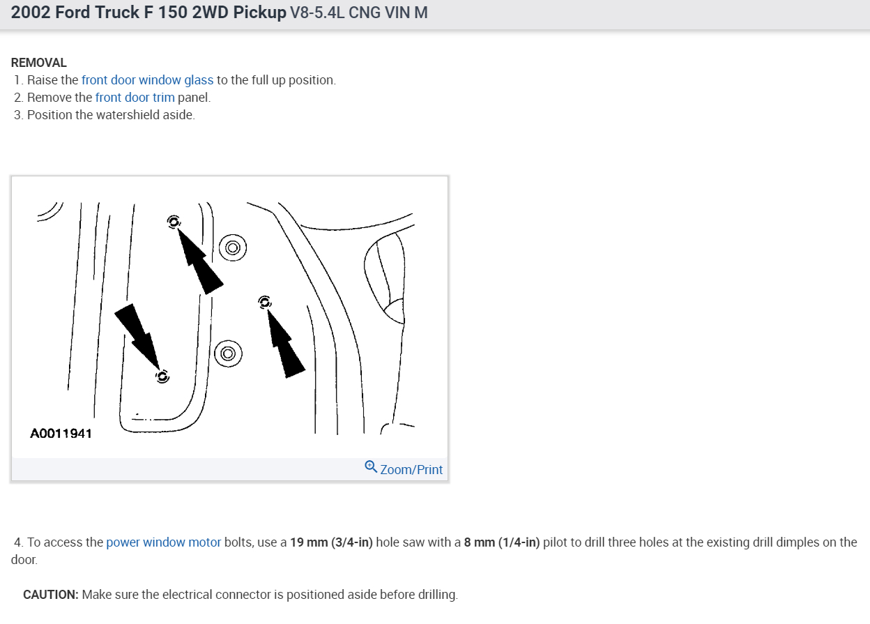This screenshot has height=624, width=870.
Task: Click the bold "19 mm (3/4-in)" text
Action: click(x=332, y=542)
